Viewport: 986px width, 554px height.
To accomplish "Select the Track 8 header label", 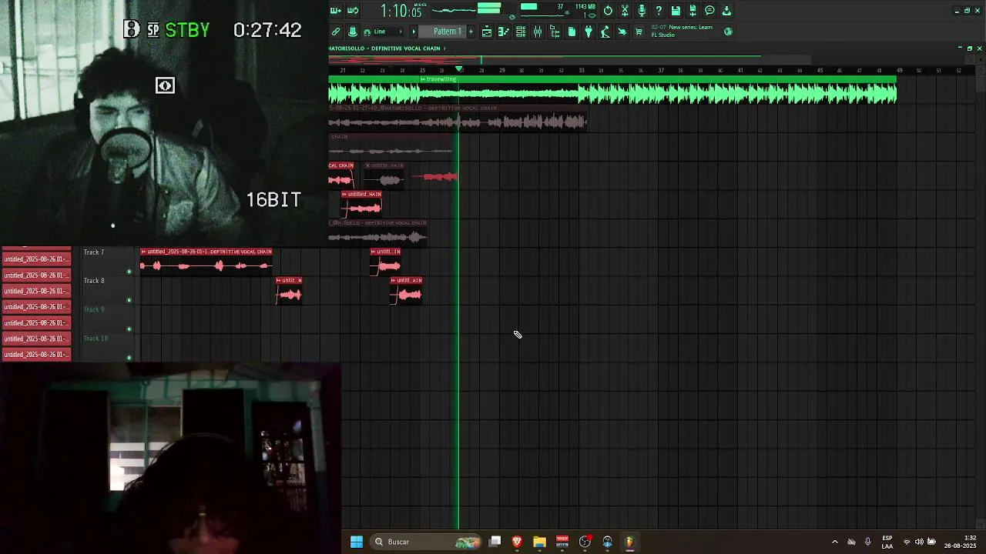I will click(x=94, y=281).
